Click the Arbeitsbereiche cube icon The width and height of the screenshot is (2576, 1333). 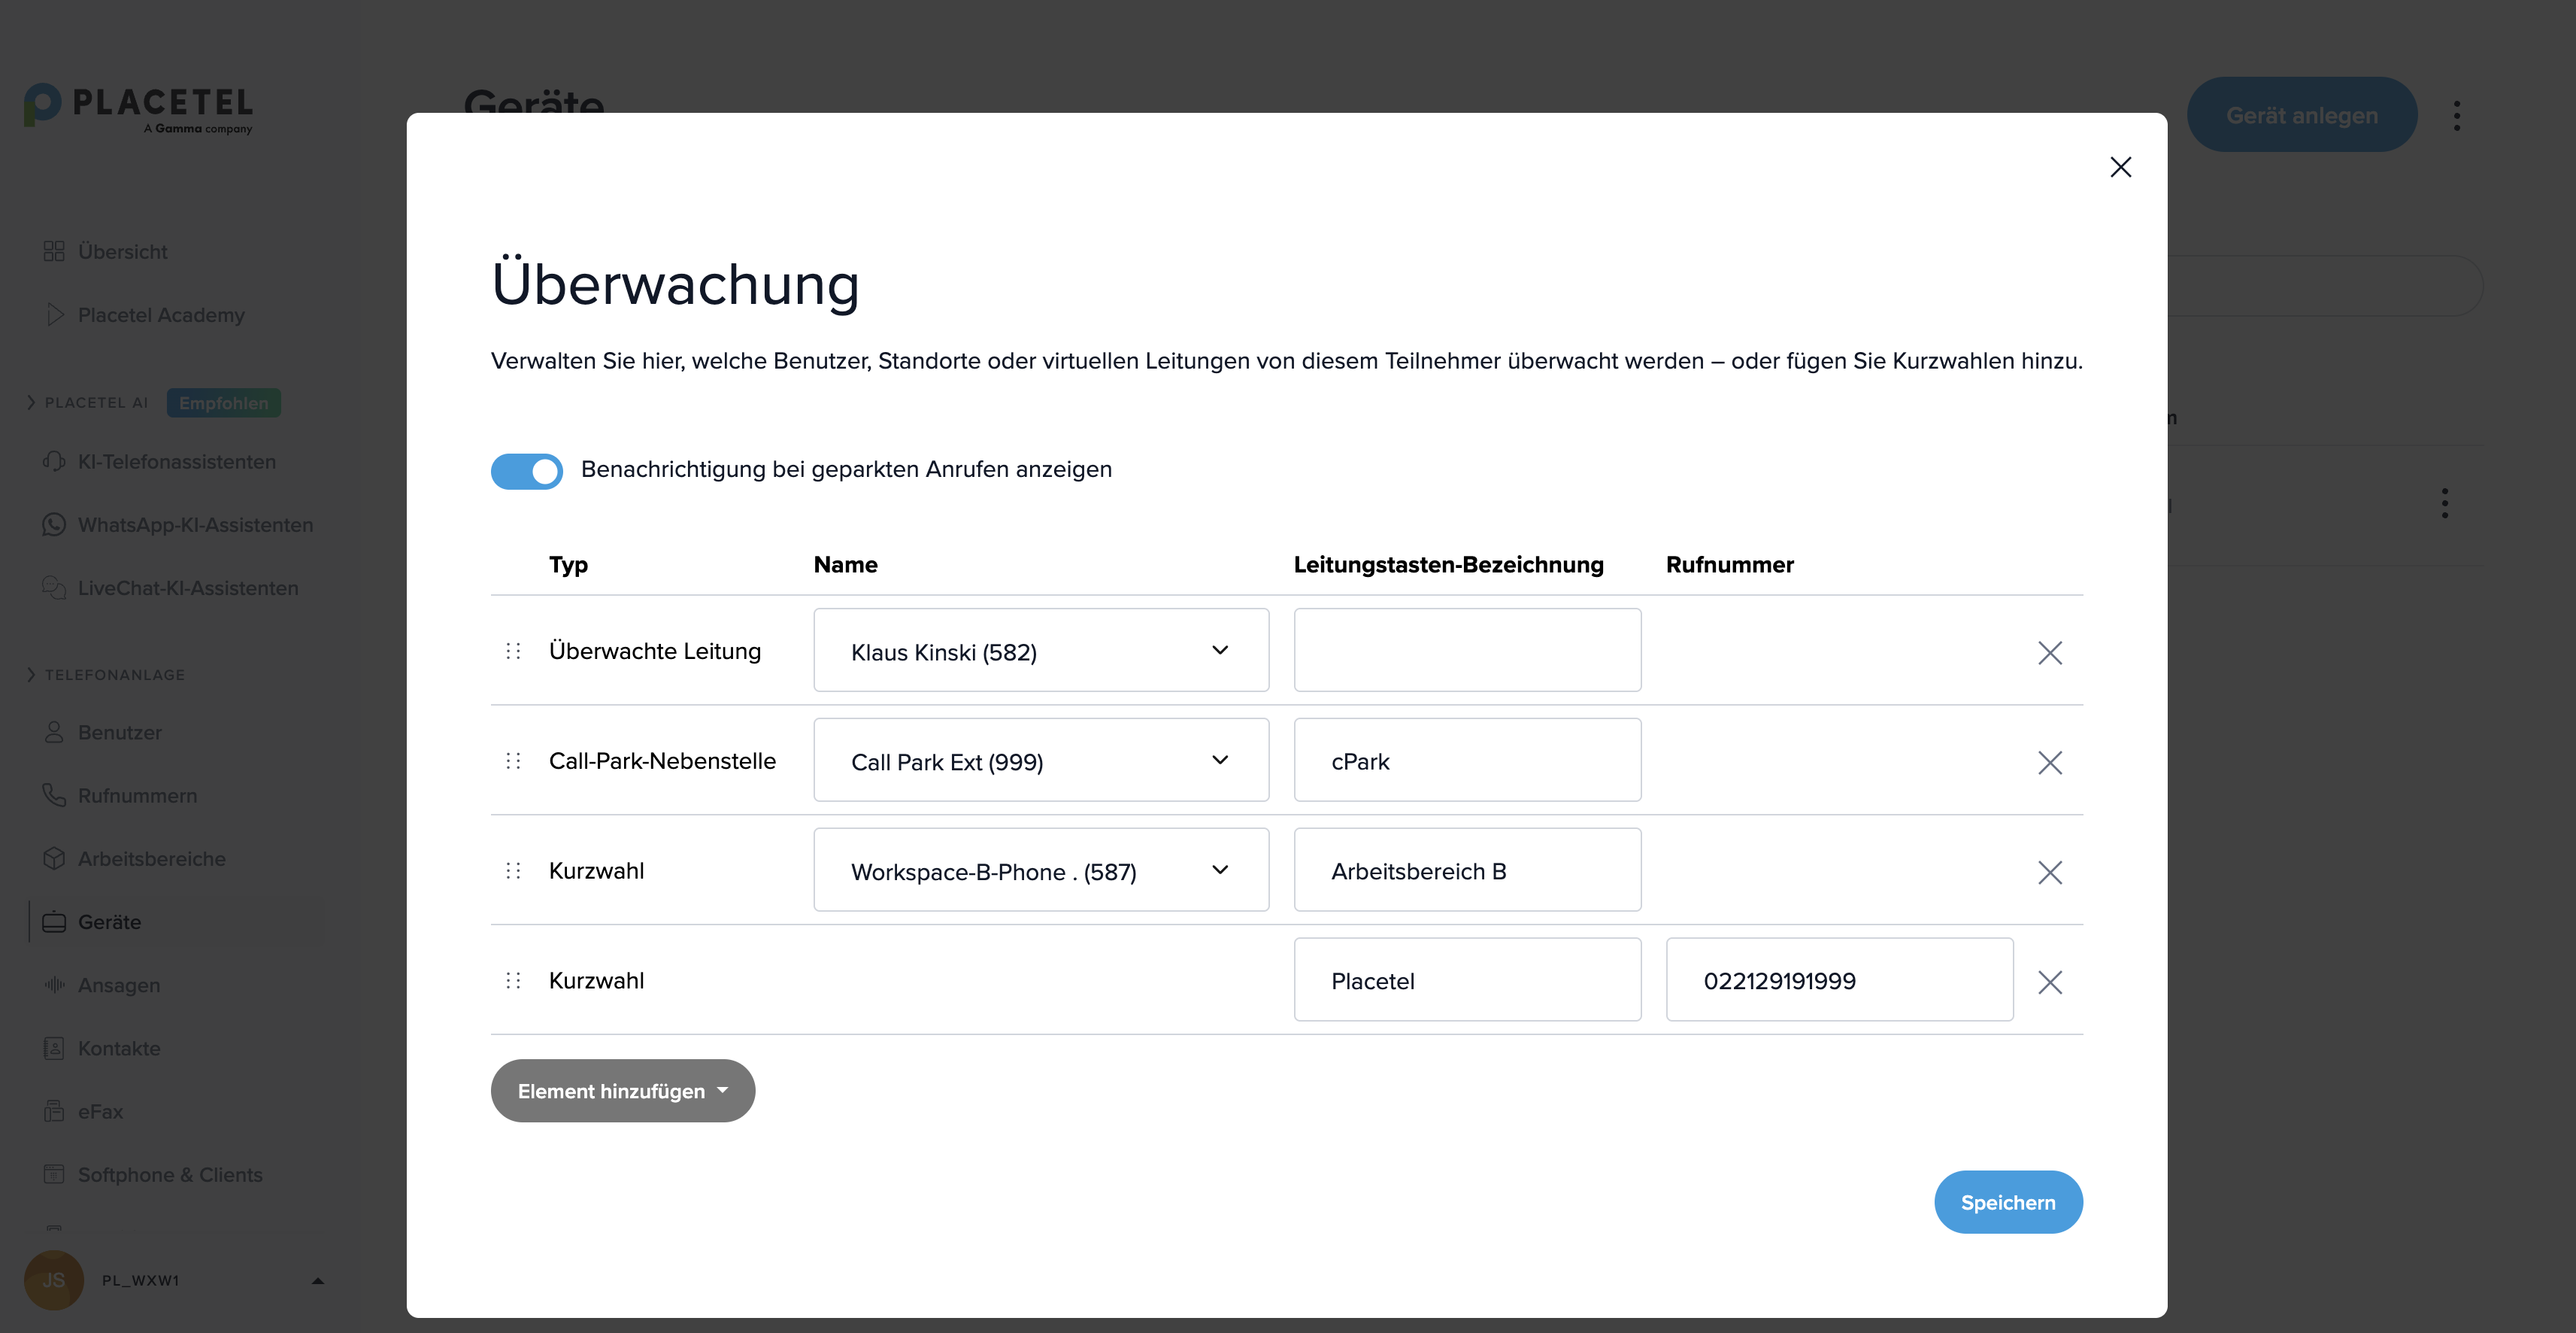(54, 858)
